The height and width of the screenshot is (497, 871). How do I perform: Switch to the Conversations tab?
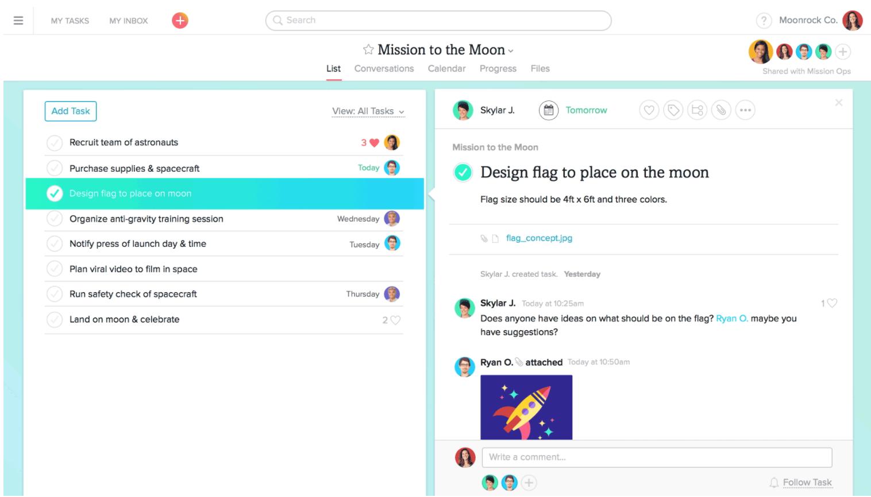(384, 69)
